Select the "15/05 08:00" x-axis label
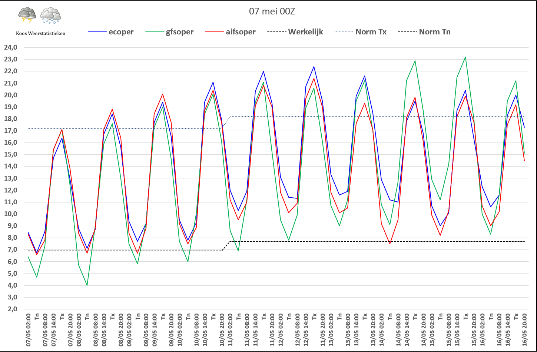Image resolution: width=537 pixels, height=352 pixels. pos(448,329)
